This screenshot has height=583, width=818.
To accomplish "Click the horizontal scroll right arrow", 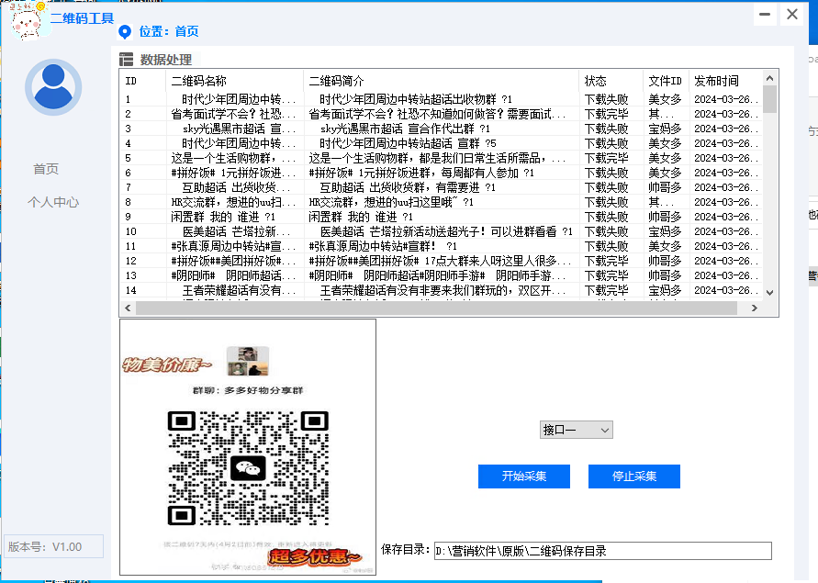I will 754,308.
